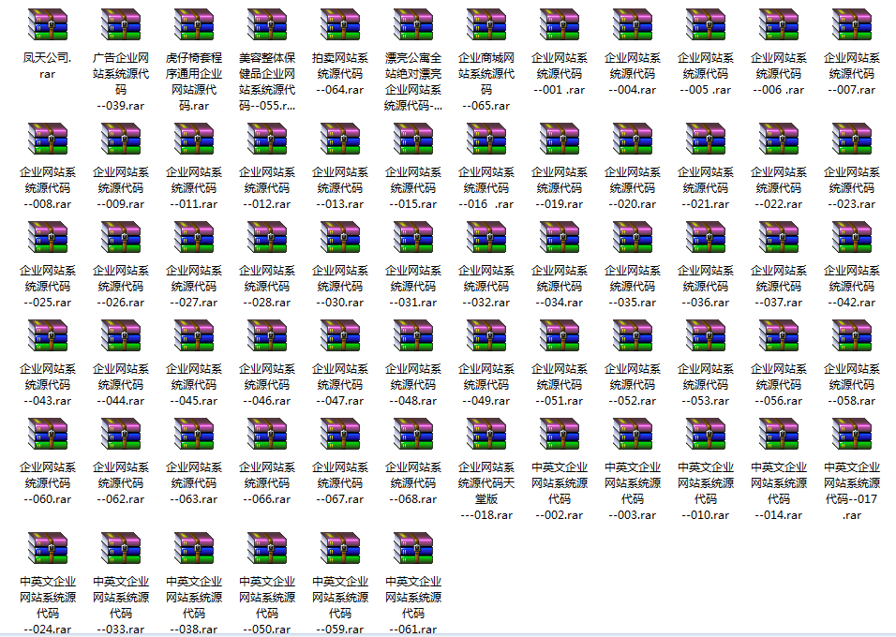Select the 企业商城网站系统源代码--065.rar archive
Viewport: 896px width, 637px height.
click(486, 25)
